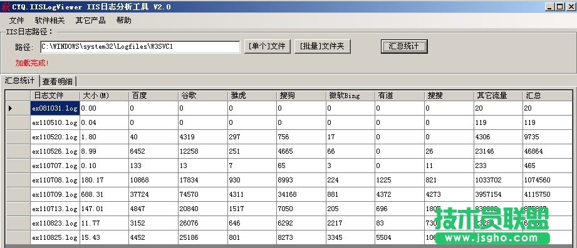Click the Youdao count 5504
The image size is (577, 248).
[400, 237]
